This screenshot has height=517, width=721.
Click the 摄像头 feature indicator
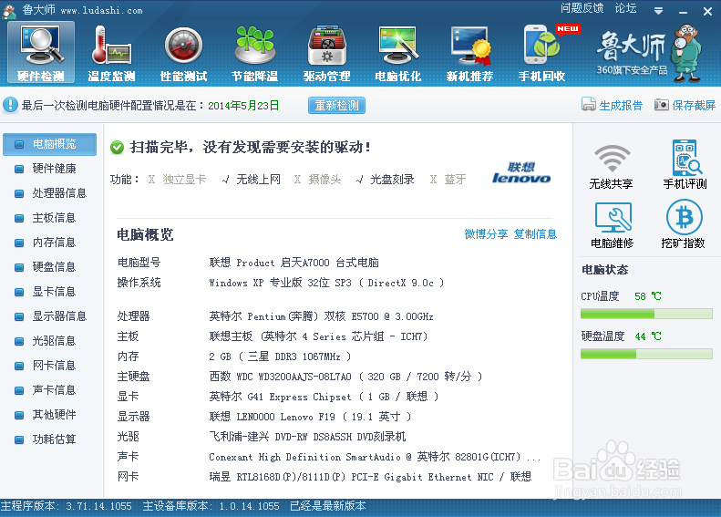(318, 180)
